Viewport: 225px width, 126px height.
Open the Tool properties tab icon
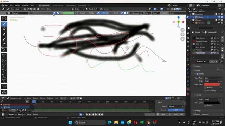[x=188, y=33]
